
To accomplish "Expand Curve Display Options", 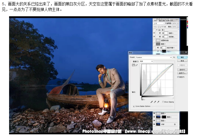I will pyautogui.click(x=134, y=106).
